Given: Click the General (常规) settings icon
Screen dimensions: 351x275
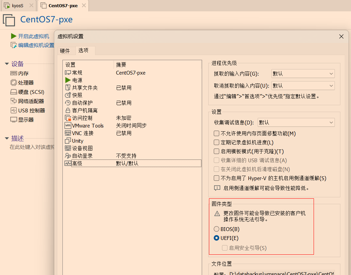Looking at the screenshot, I should click(68, 73).
